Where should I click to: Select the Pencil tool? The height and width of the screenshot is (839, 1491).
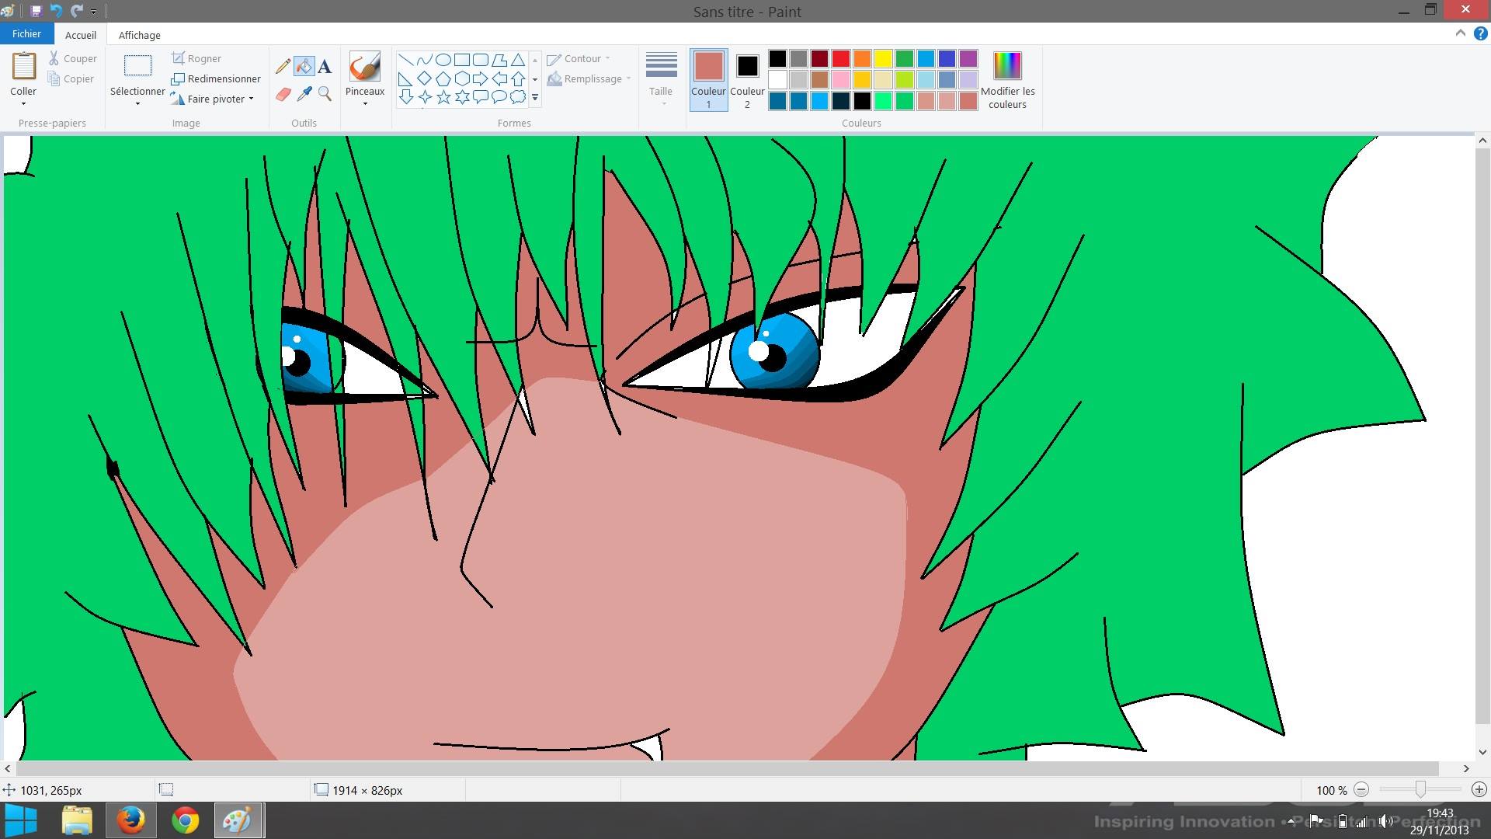point(283,67)
